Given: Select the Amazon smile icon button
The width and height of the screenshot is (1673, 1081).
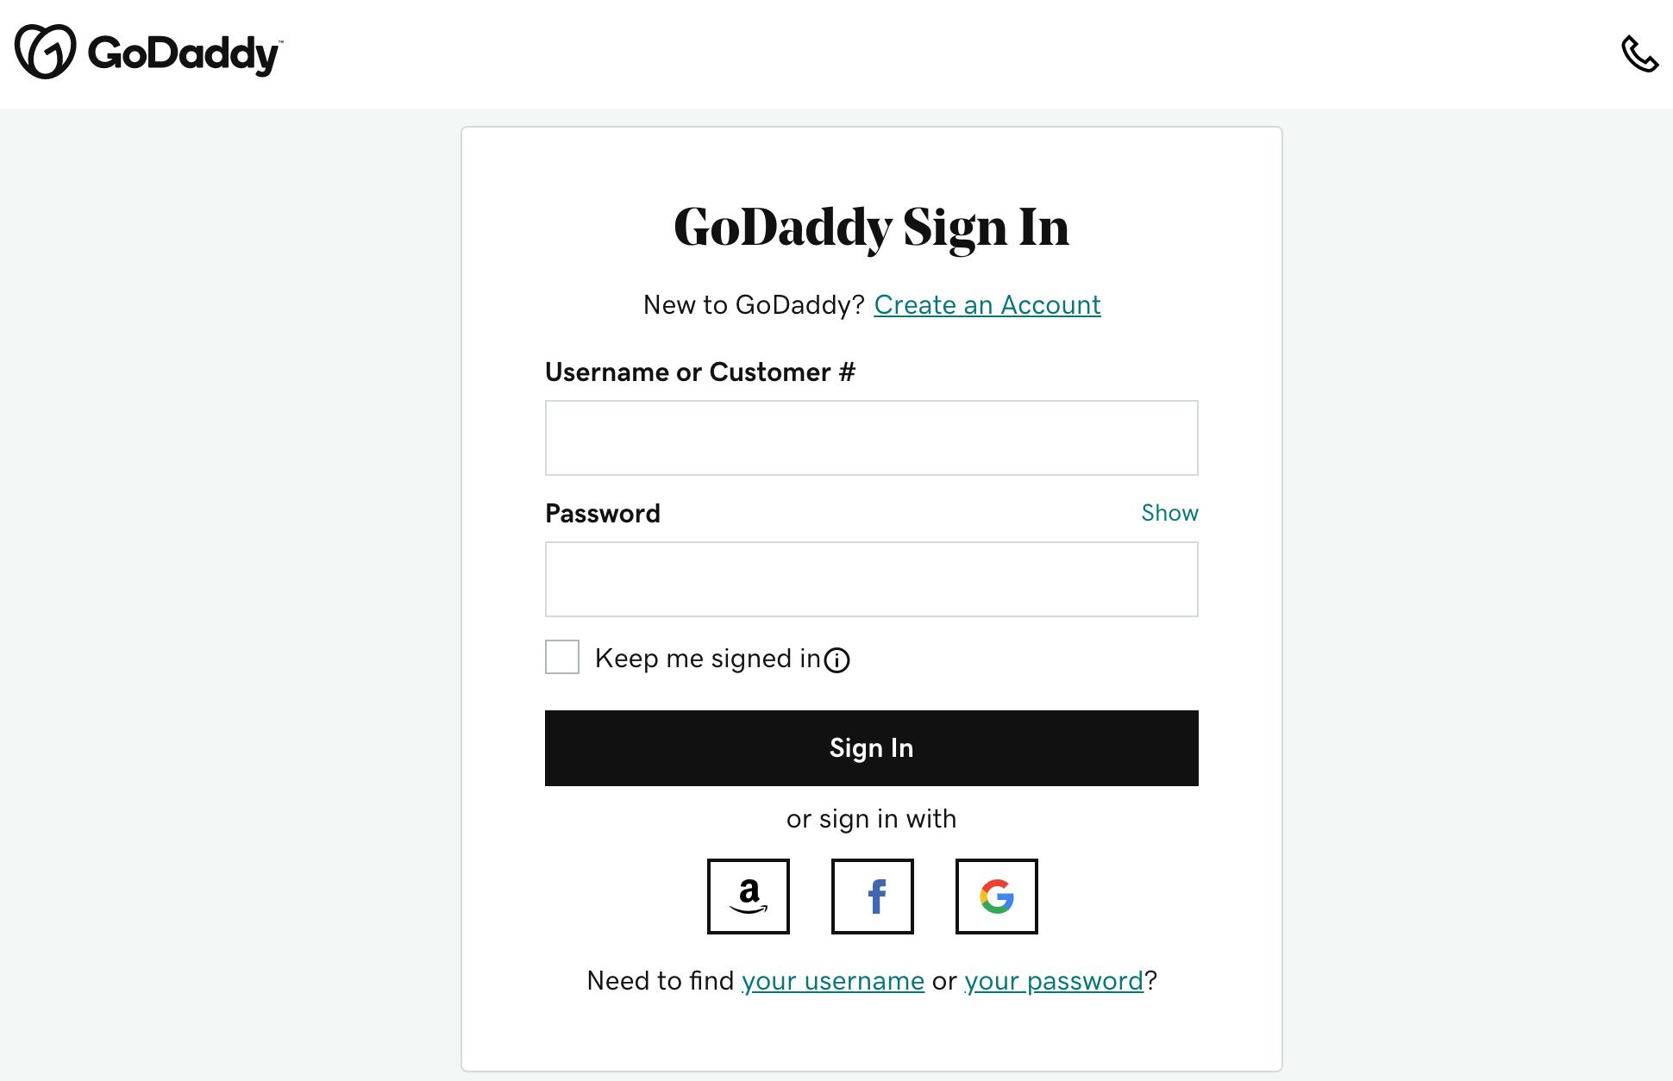Looking at the screenshot, I should tap(749, 897).
